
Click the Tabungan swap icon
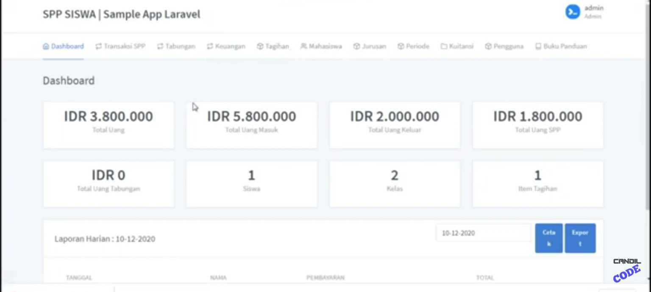point(160,46)
